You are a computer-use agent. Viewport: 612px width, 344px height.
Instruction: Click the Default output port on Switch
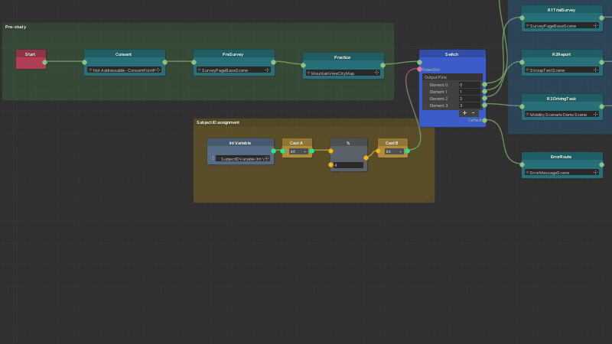[484, 120]
